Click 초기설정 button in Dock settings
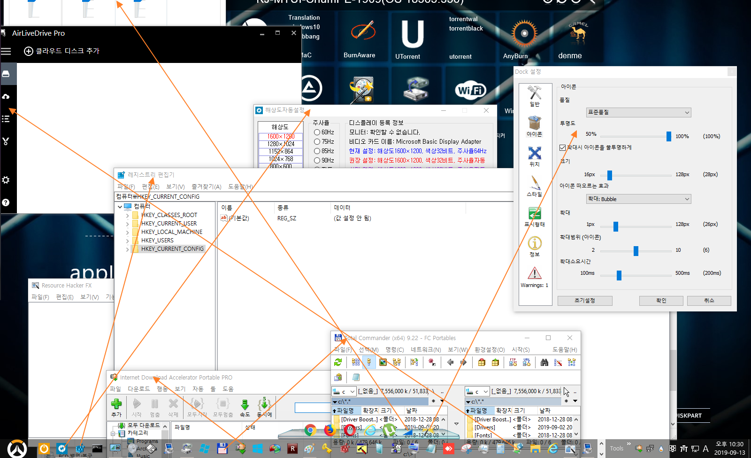This screenshot has height=458, width=751. (585, 301)
